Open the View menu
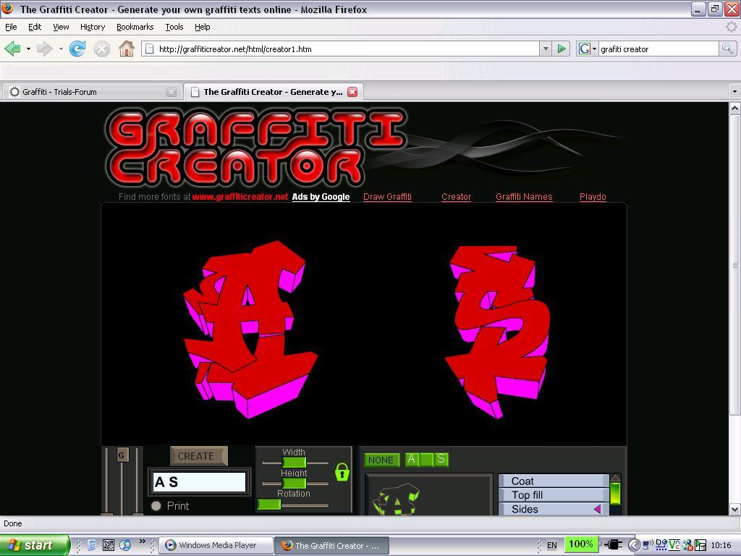Viewport: 741px width, 556px height. pos(61,27)
